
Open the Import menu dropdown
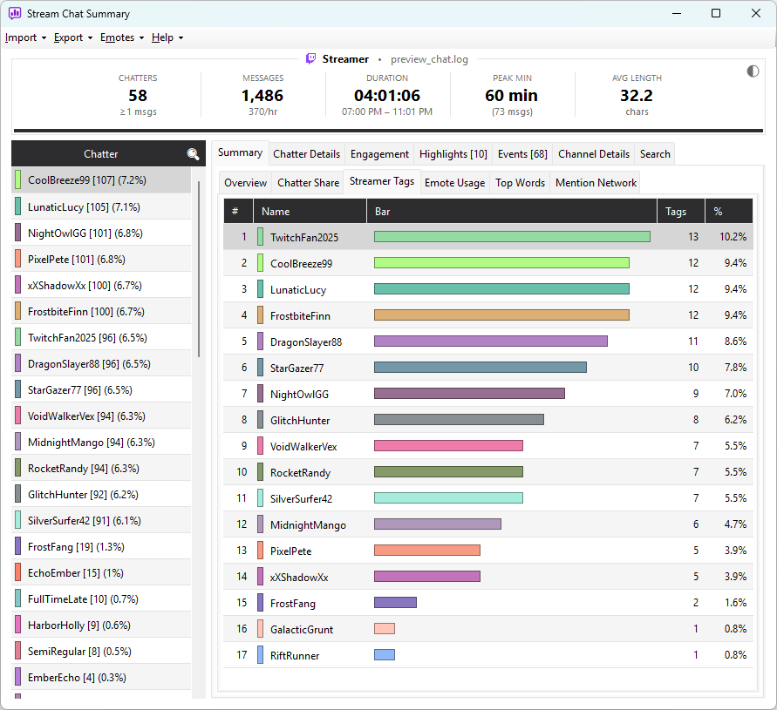(25, 37)
